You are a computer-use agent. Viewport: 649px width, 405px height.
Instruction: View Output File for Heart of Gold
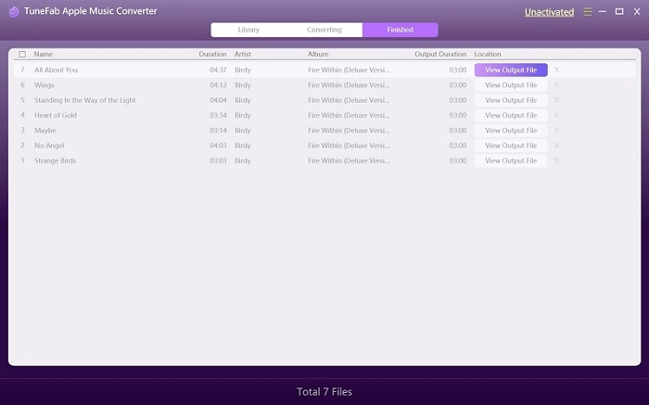point(511,115)
